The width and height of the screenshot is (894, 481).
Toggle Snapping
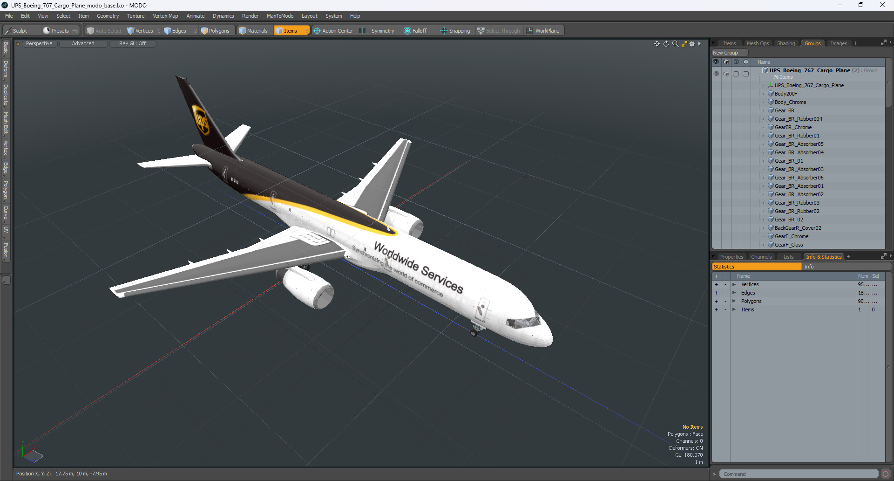coord(455,31)
